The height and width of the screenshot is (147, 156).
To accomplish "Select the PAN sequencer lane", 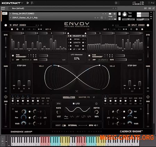I will point(77,46).
